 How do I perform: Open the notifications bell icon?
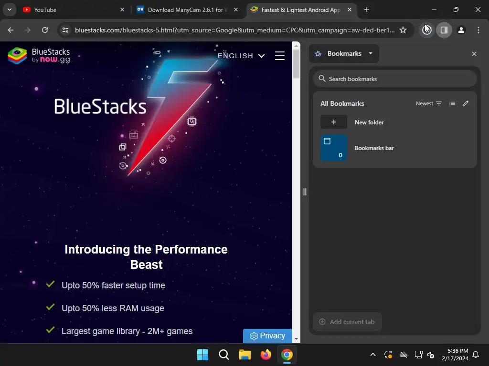pyautogui.click(x=476, y=355)
